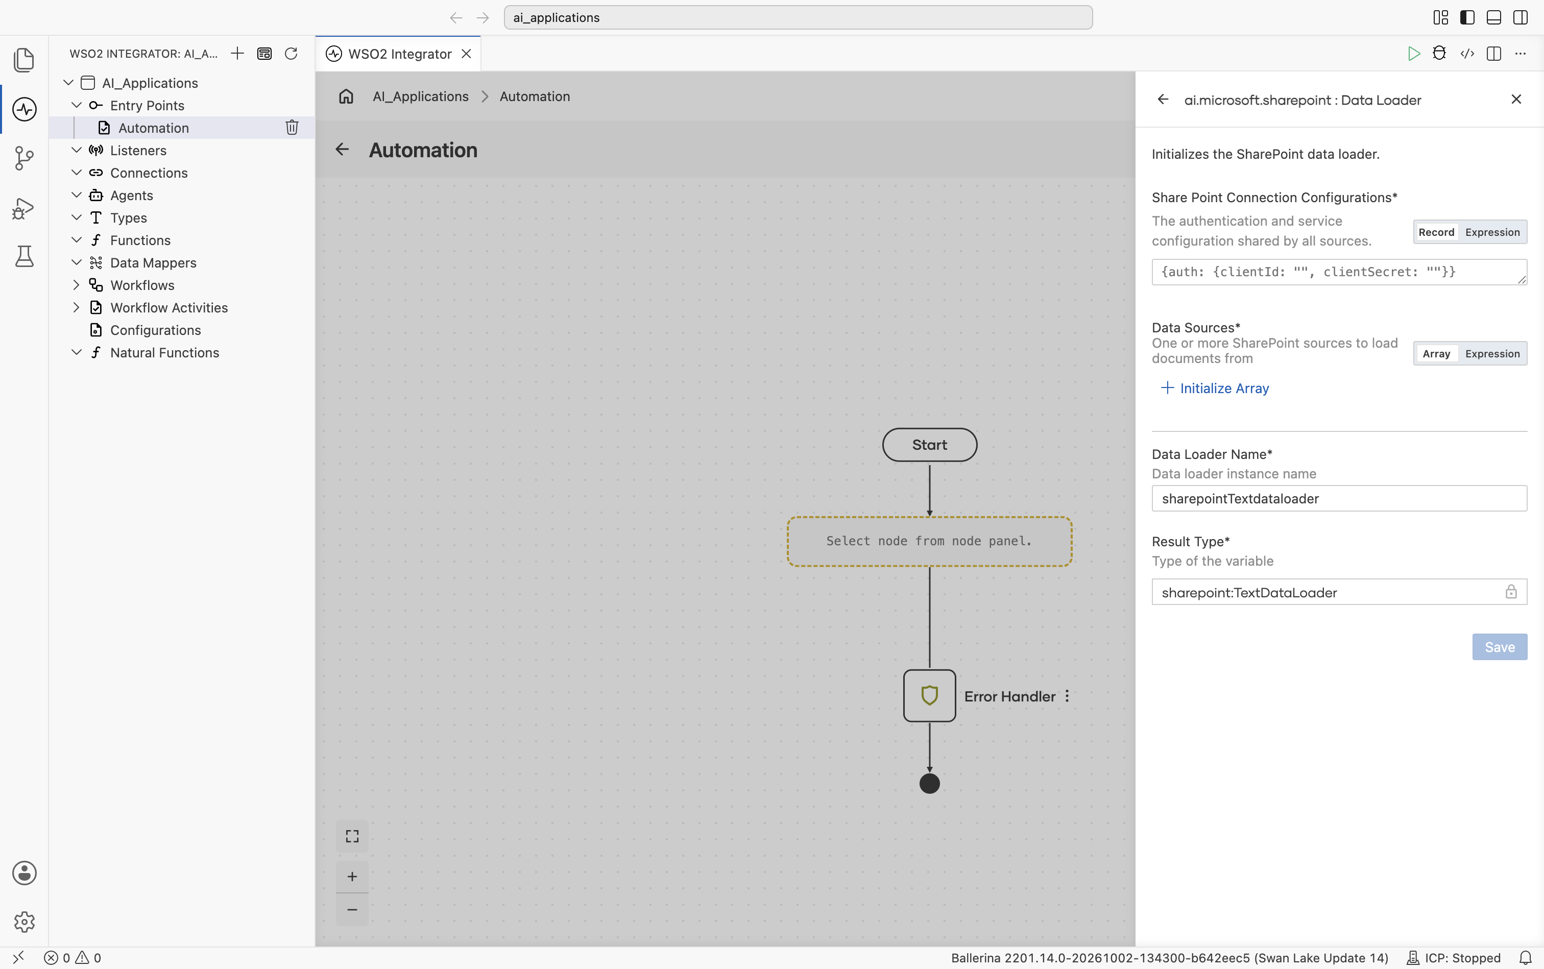This screenshot has height=969, width=1544.
Task: Click the plus icon in WSO2 Integrator header
Action: (237, 53)
